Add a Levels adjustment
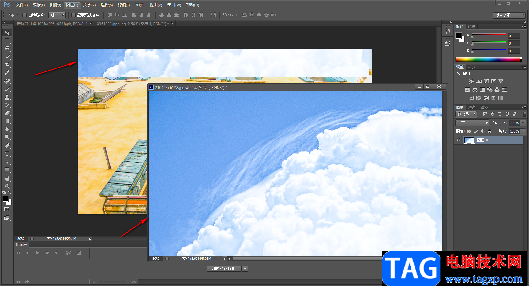This screenshot has height=286, width=529. tap(479, 82)
